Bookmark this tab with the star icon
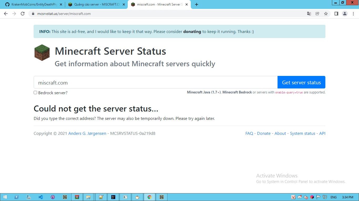This screenshot has width=359, height=201. [x=326, y=14]
